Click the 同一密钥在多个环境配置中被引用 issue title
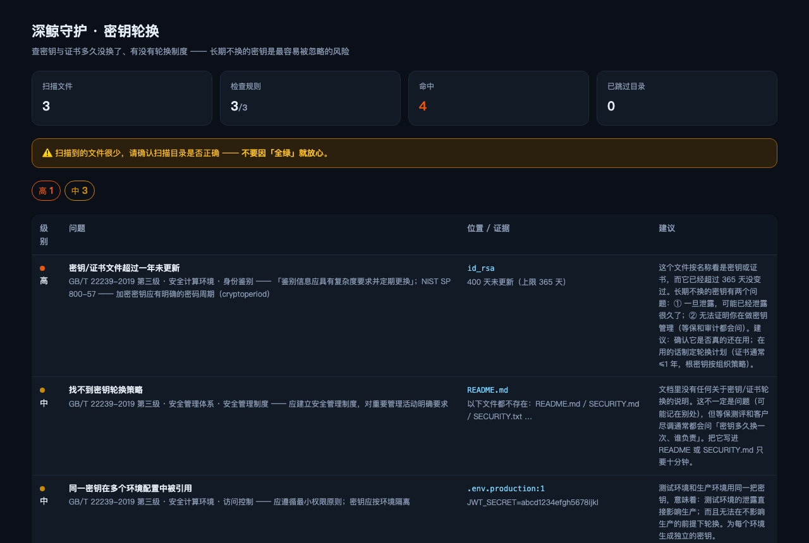 pos(130,489)
